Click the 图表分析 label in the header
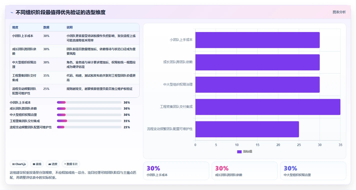 pos(339,12)
